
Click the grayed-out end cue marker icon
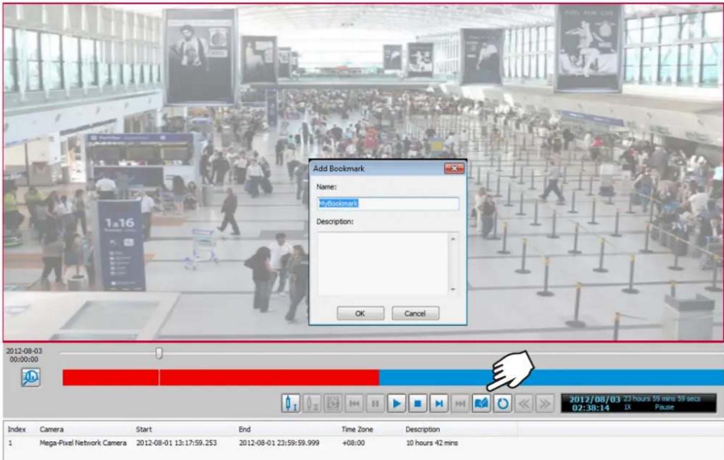[x=311, y=404]
